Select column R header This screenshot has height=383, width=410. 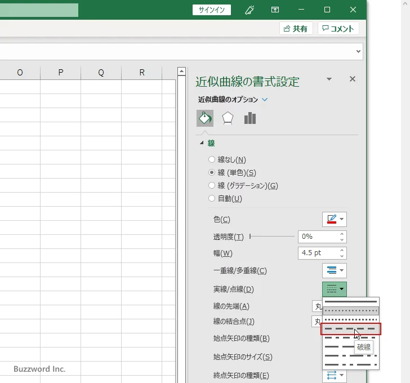pyautogui.click(x=141, y=73)
